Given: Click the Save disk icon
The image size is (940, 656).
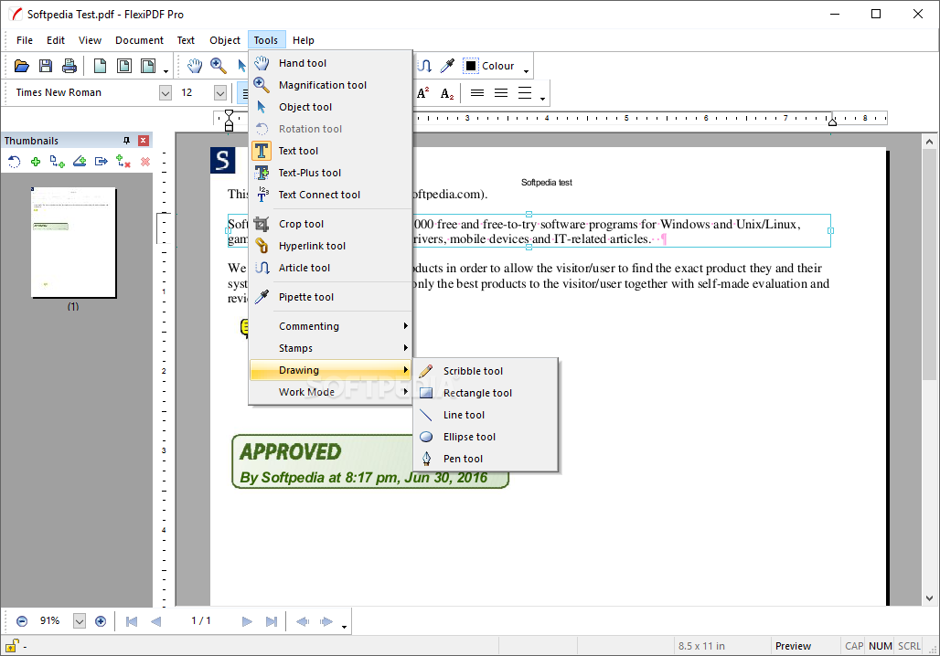Looking at the screenshot, I should [x=46, y=66].
